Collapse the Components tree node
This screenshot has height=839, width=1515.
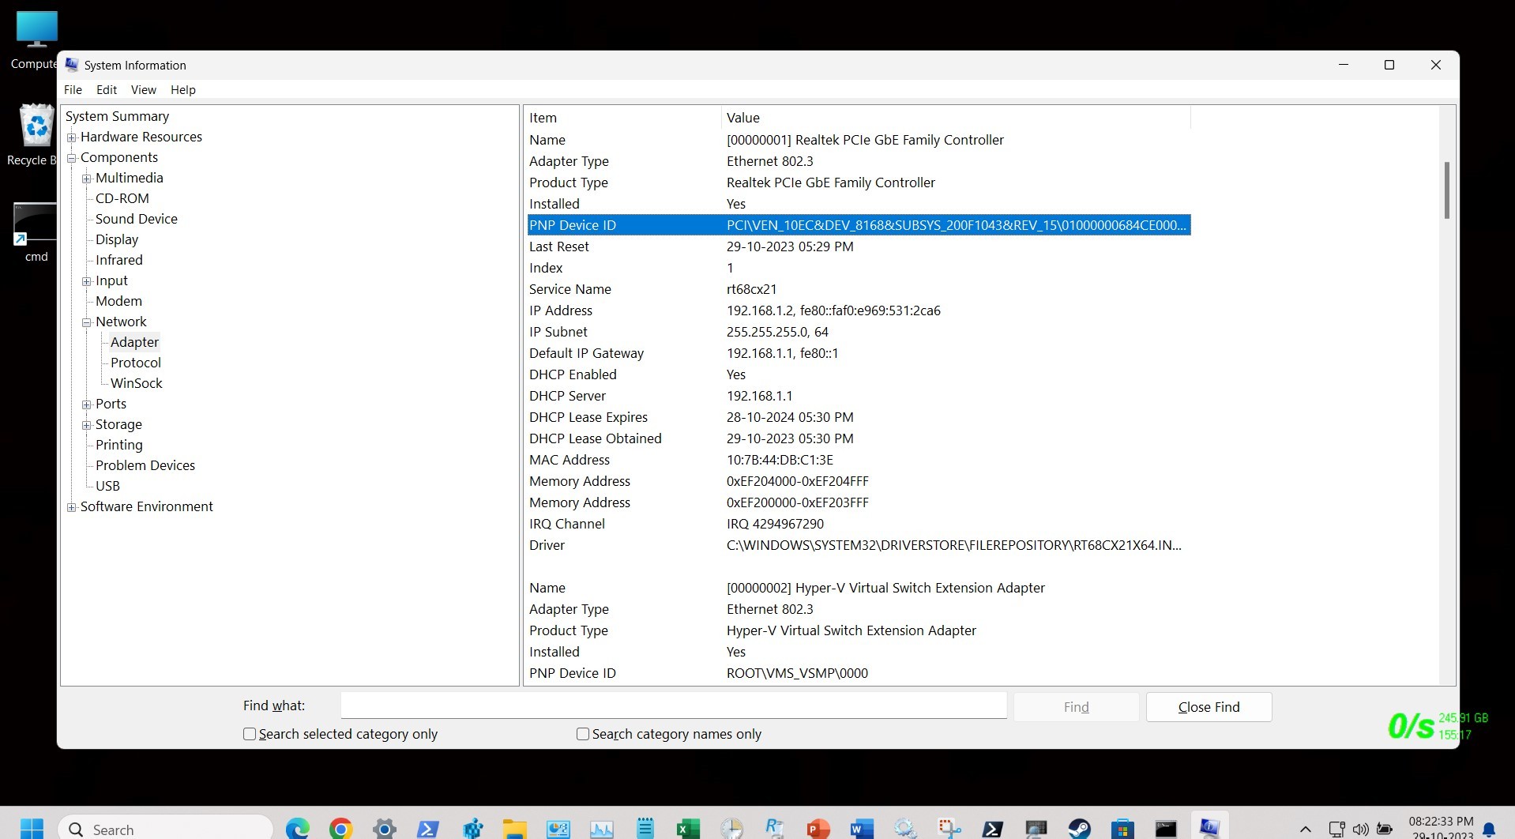(x=72, y=158)
